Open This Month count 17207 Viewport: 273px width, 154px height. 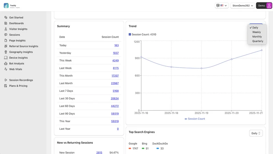[x=115, y=76]
